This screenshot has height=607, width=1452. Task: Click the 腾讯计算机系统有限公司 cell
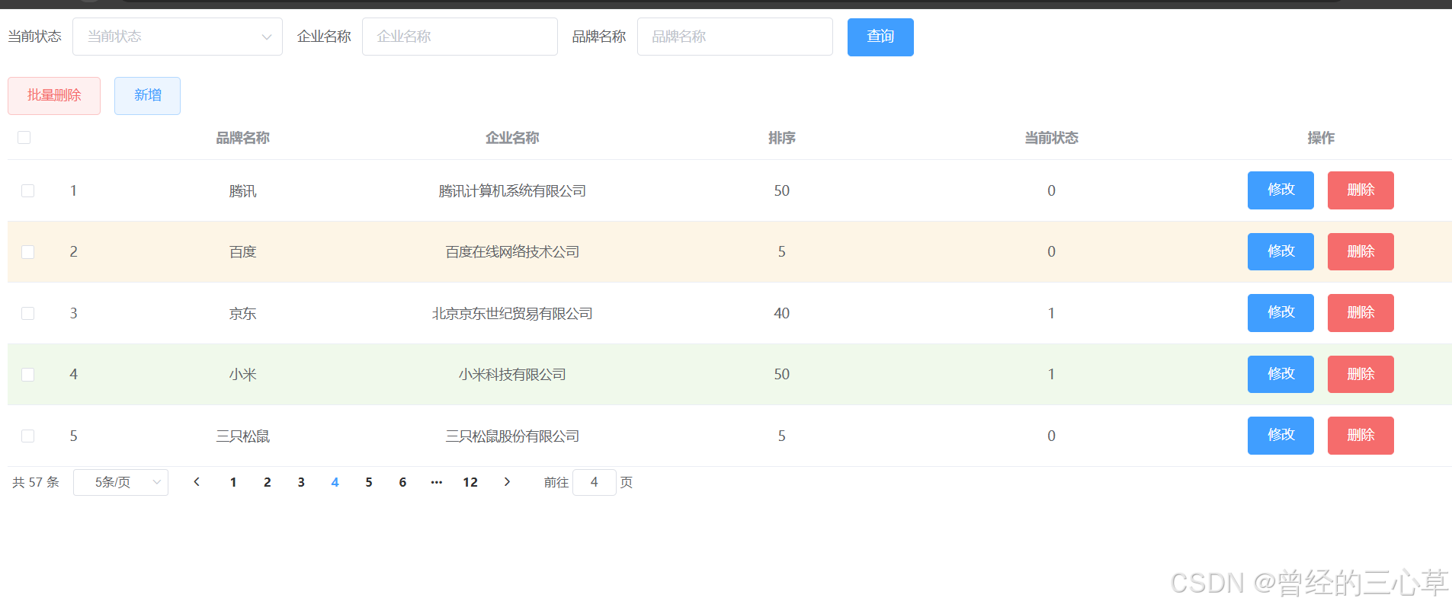coord(512,191)
